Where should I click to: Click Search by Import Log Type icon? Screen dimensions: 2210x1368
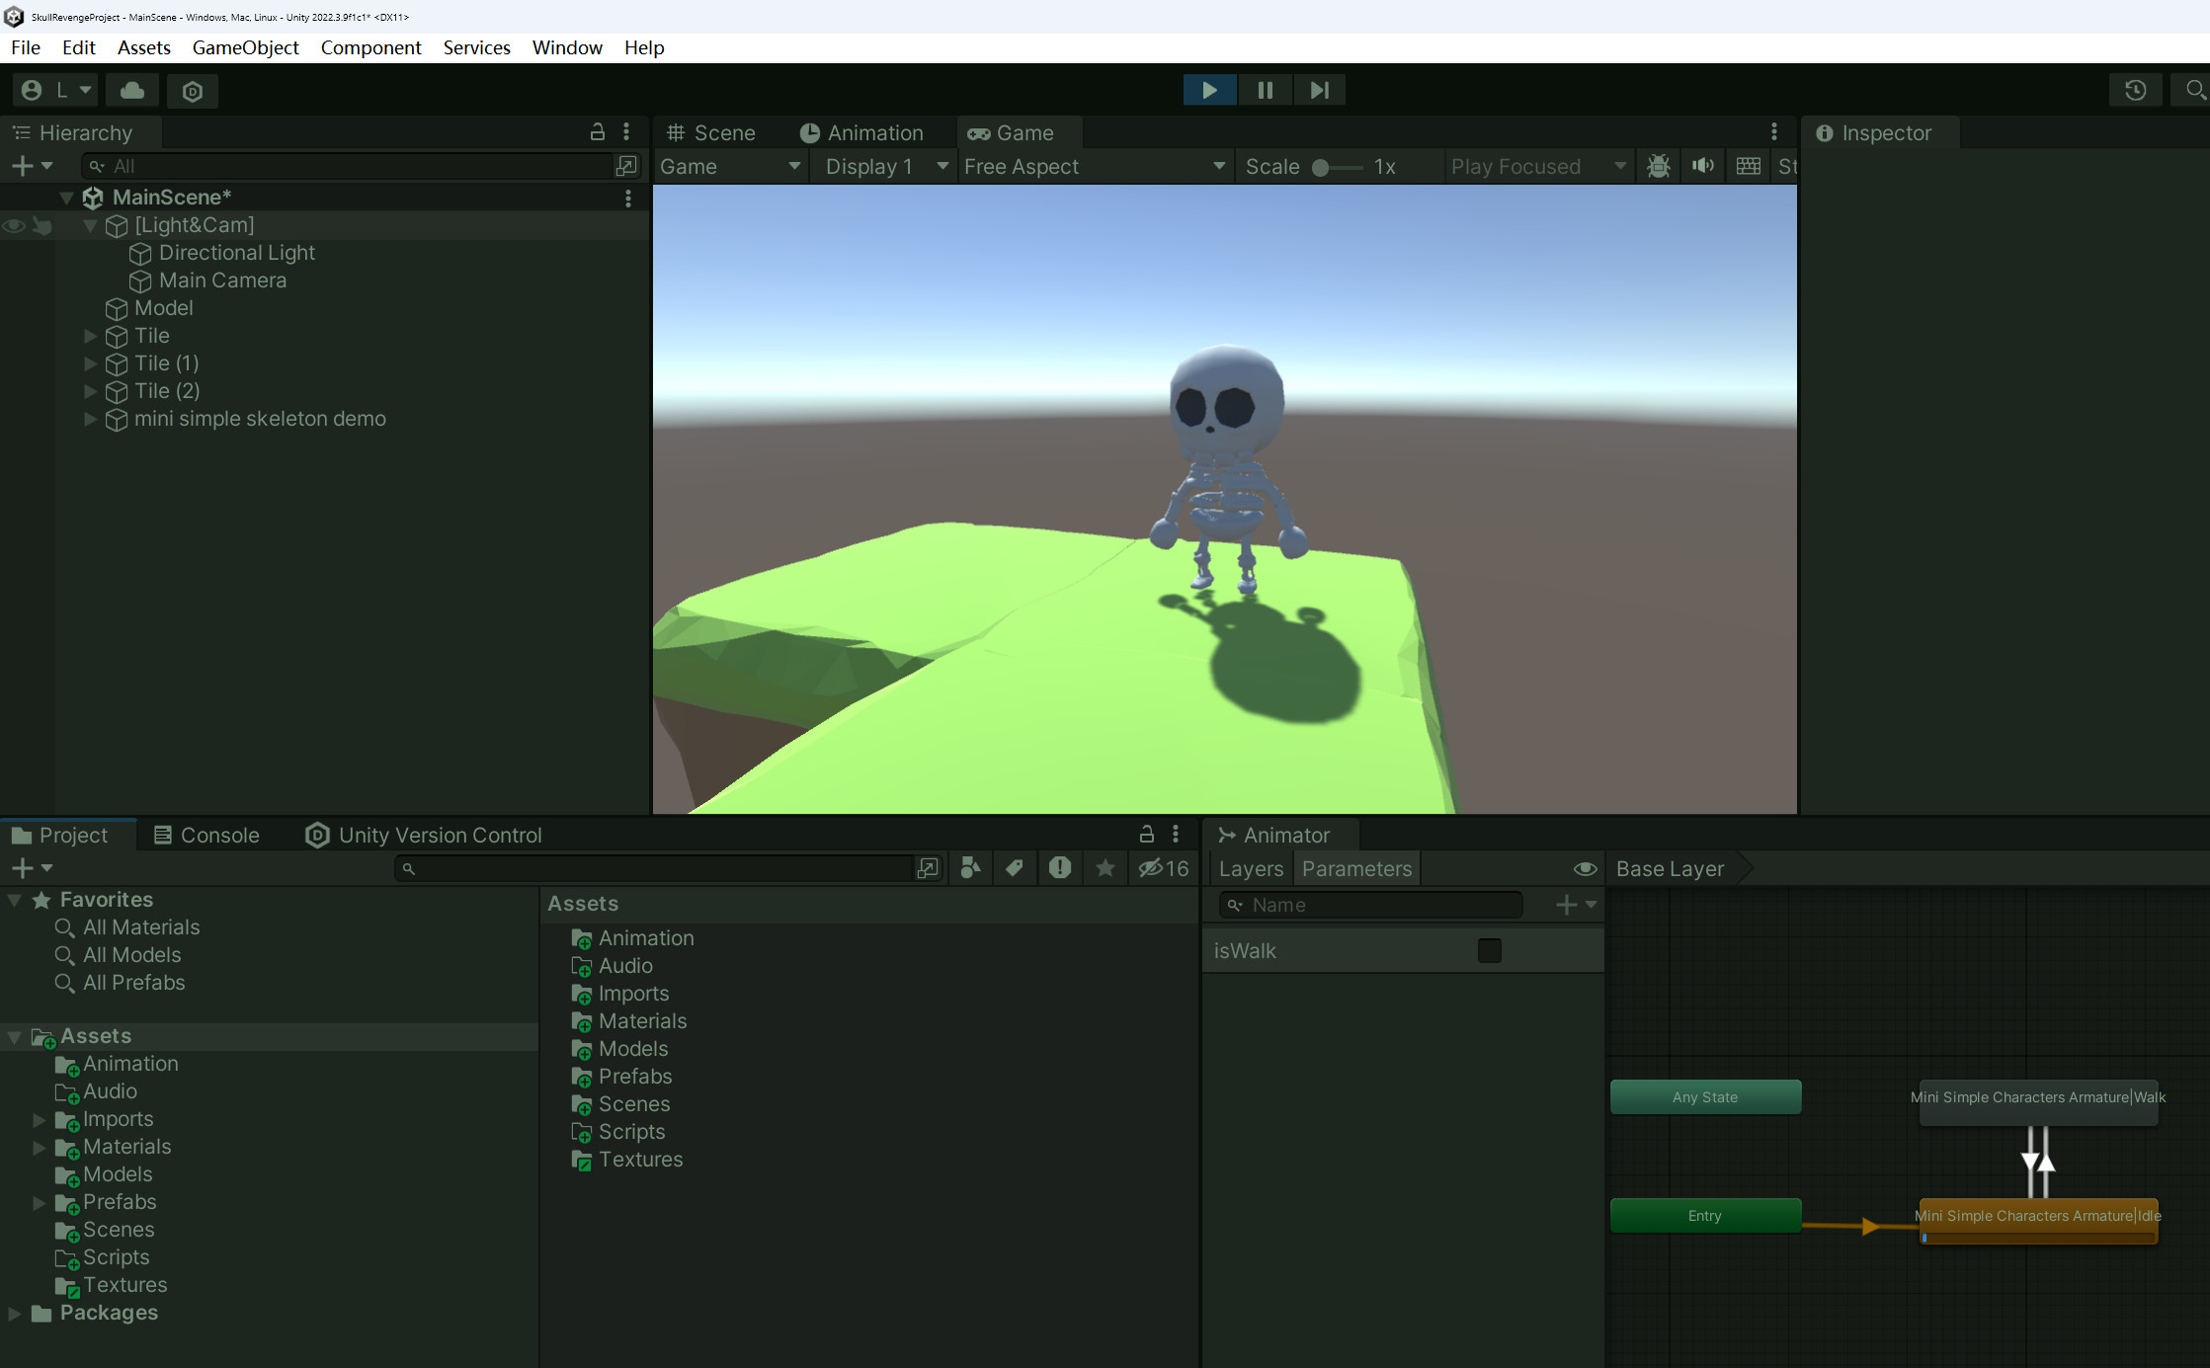tap(1060, 867)
